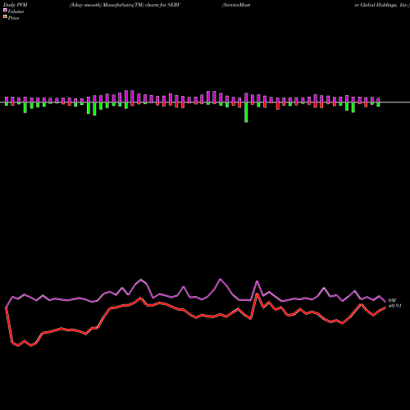This screenshot has height=410, width=410.
Task: Select the 'Volume' legend label
Action: [x=16, y=11]
